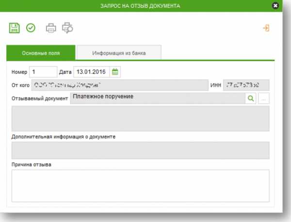Click the От кого sender field
Viewport: 291px width, 222px height.
coord(119,85)
